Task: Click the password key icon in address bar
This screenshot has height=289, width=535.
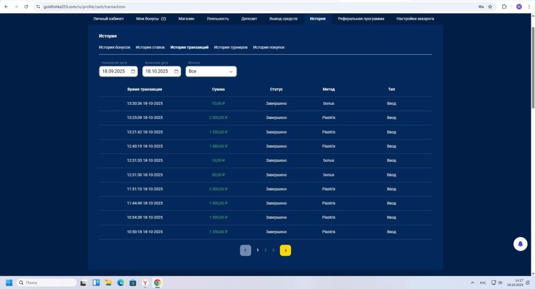Action: click(x=481, y=6)
